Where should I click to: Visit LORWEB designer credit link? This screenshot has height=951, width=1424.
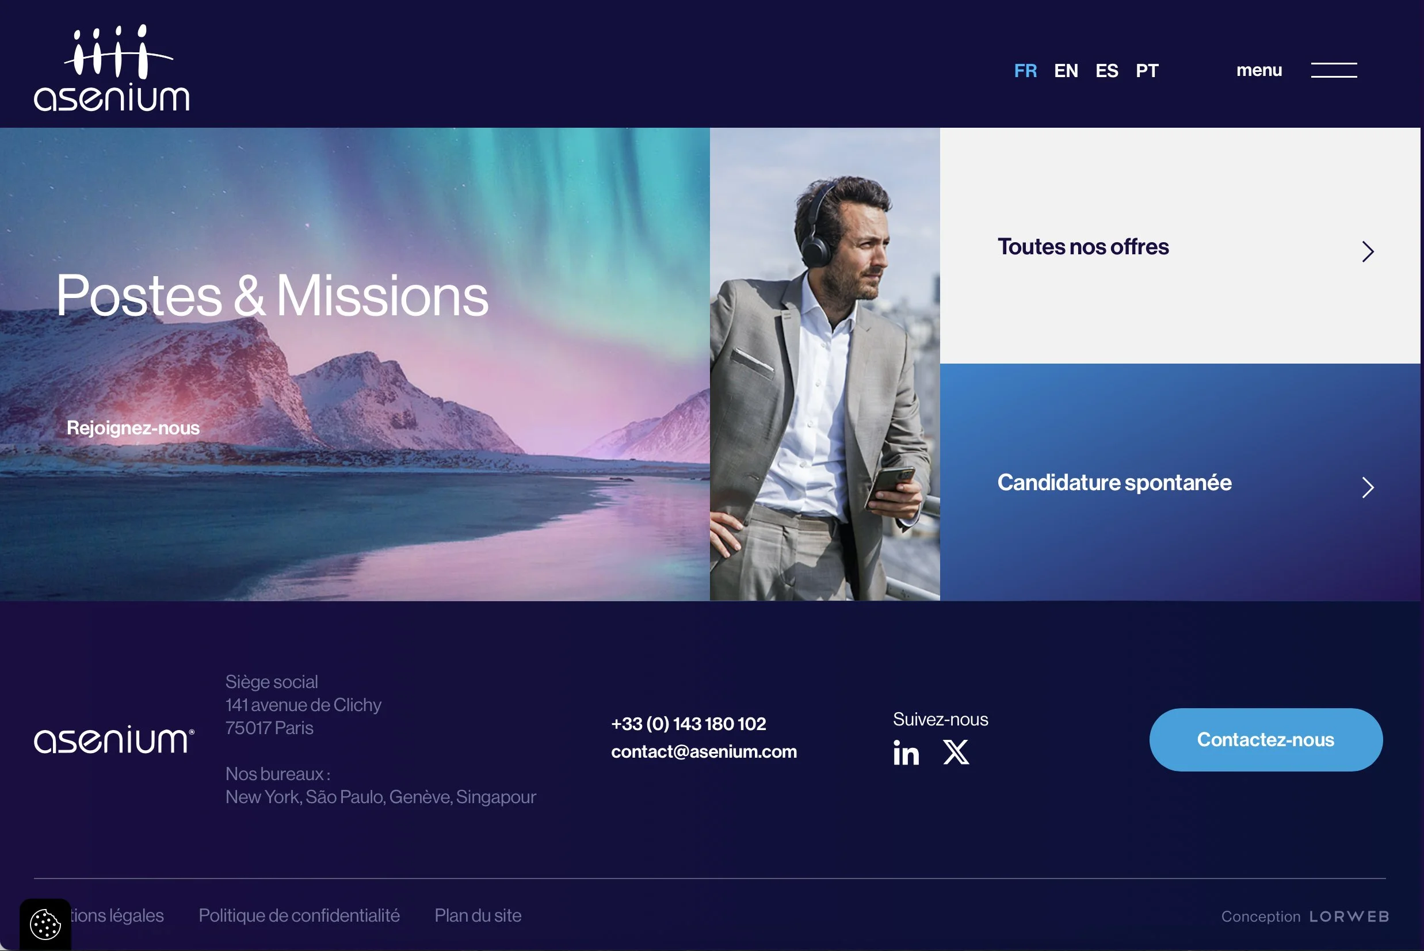click(1349, 916)
